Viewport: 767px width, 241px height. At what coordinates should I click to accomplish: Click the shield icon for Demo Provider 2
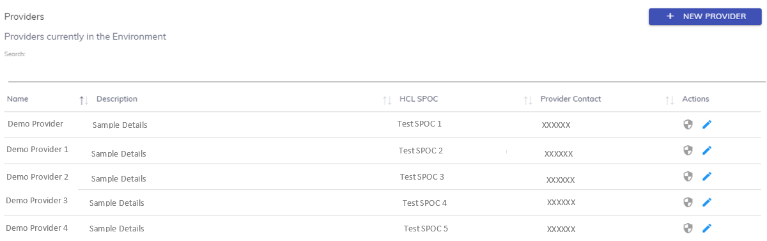[x=688, y=176]
